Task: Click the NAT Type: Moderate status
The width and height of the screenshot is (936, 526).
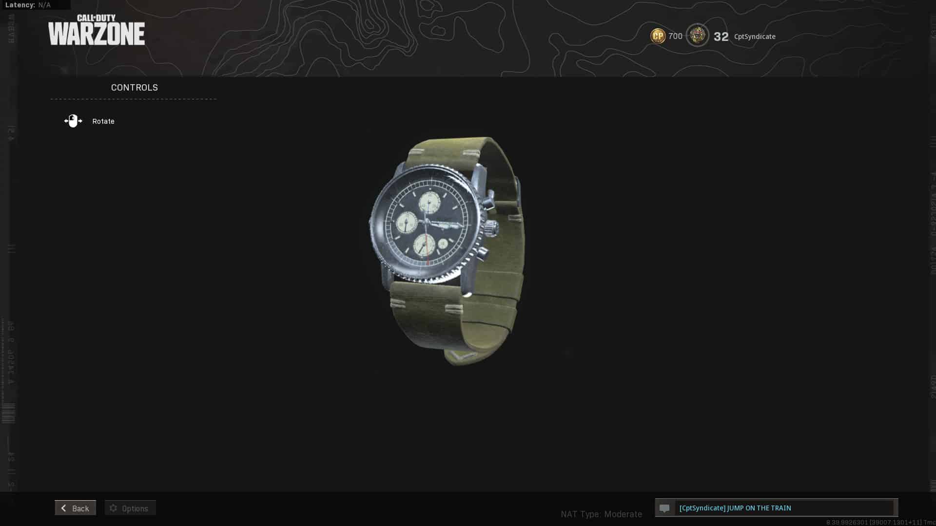Action: [x=601, y=514]
